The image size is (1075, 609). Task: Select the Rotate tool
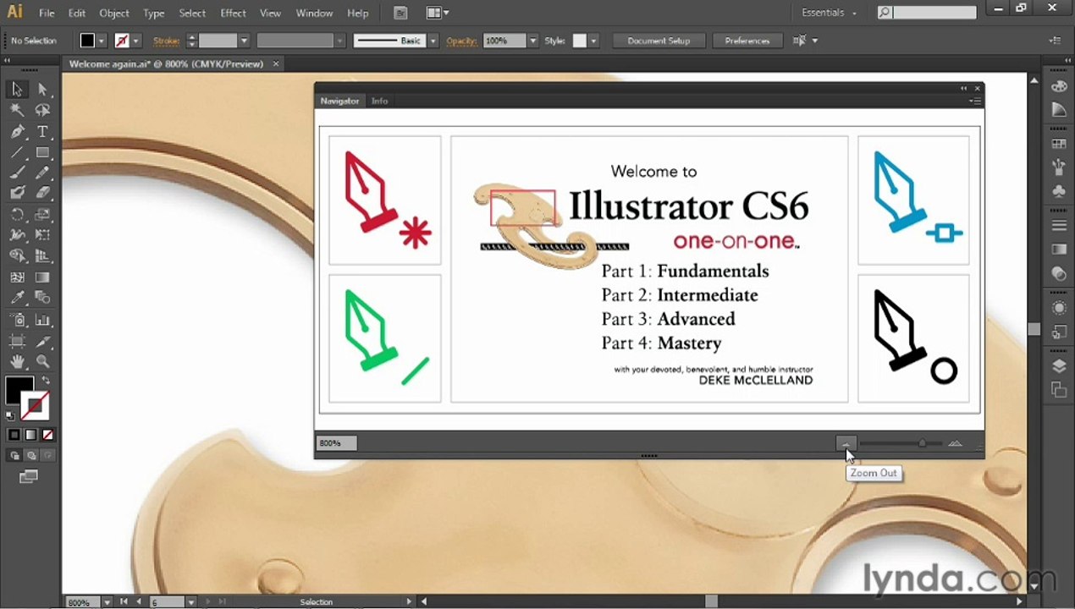[x=17, y=215]
